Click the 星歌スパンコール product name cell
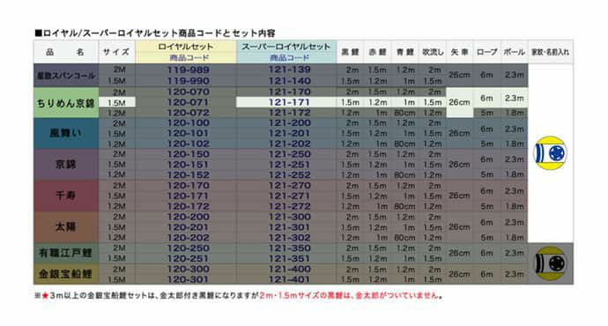Screen dimensions: 608x326 65,76
